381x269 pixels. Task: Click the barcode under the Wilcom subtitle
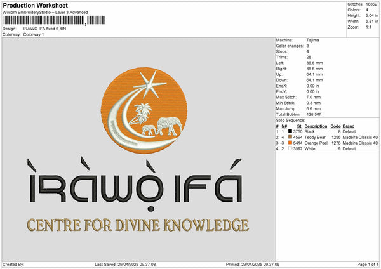point(54,20)
